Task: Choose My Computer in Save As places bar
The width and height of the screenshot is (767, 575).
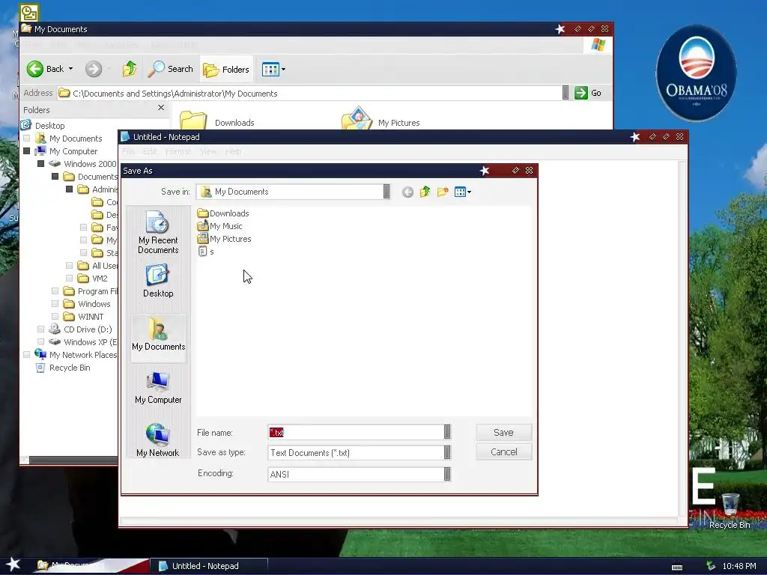Action: pos(158,387)
